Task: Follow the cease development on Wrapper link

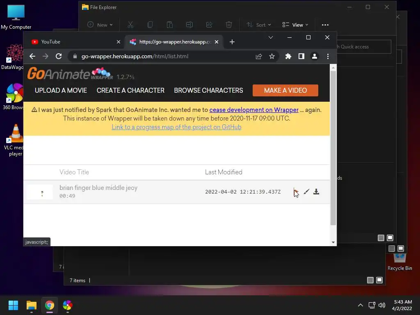Action: (253, 110)
